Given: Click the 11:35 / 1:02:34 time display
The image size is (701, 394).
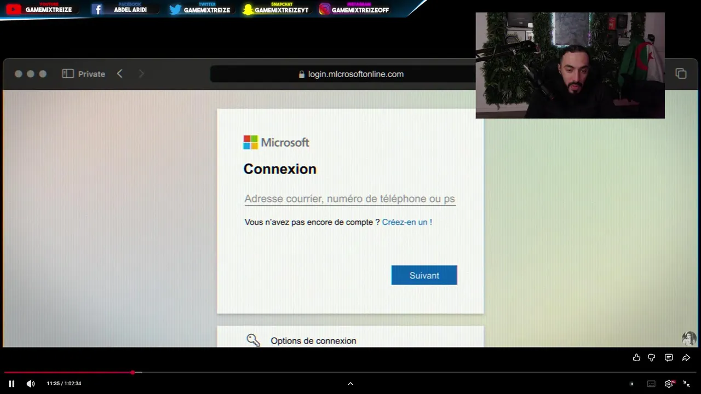Looking at the screenshot, I should pos(64,384).
